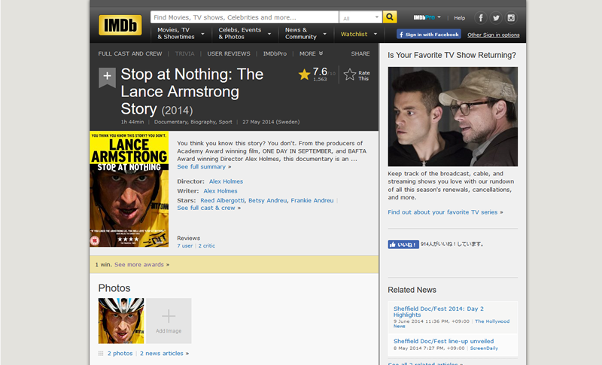
Task: Click the Biography genre link
Action: pyautogui.click(x=203, y=122)
